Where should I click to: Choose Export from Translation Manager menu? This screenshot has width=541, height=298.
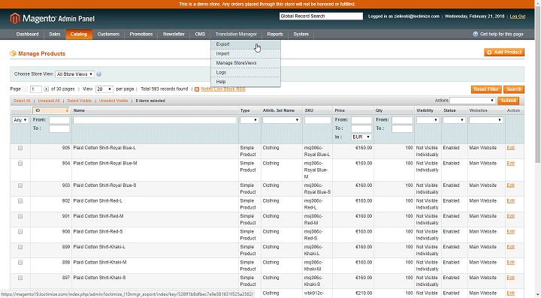245,44
